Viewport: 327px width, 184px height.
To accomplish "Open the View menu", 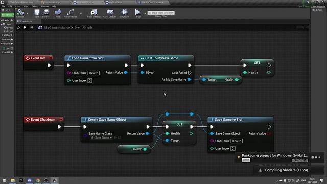I will point(26,6).
